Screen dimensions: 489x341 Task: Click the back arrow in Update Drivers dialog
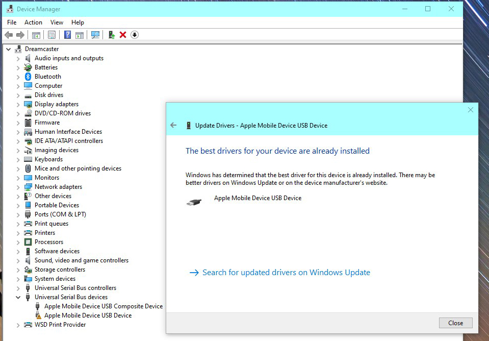(x=173, y=125)
